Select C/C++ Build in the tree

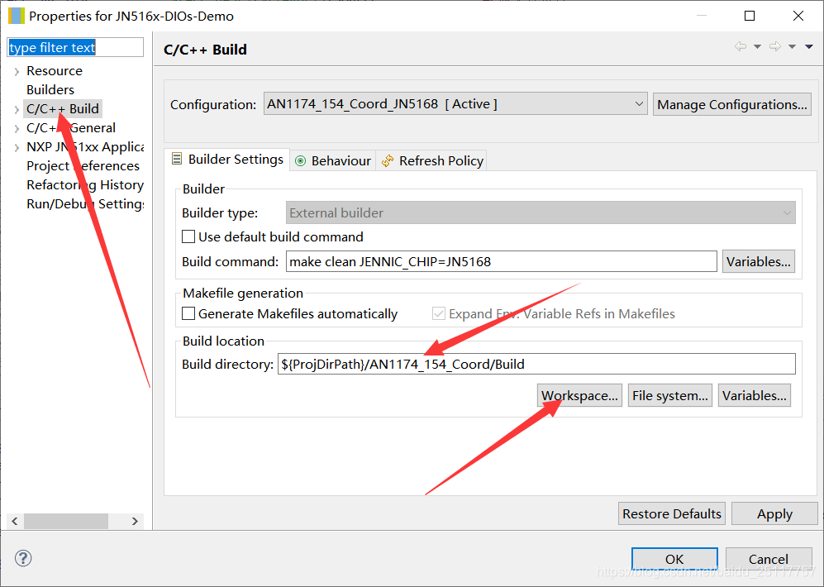63,109
